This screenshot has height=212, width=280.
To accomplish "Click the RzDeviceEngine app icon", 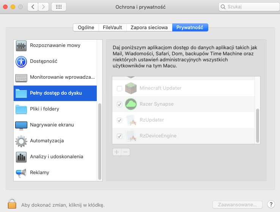I will pyautogui.click(x=131, y=136).
